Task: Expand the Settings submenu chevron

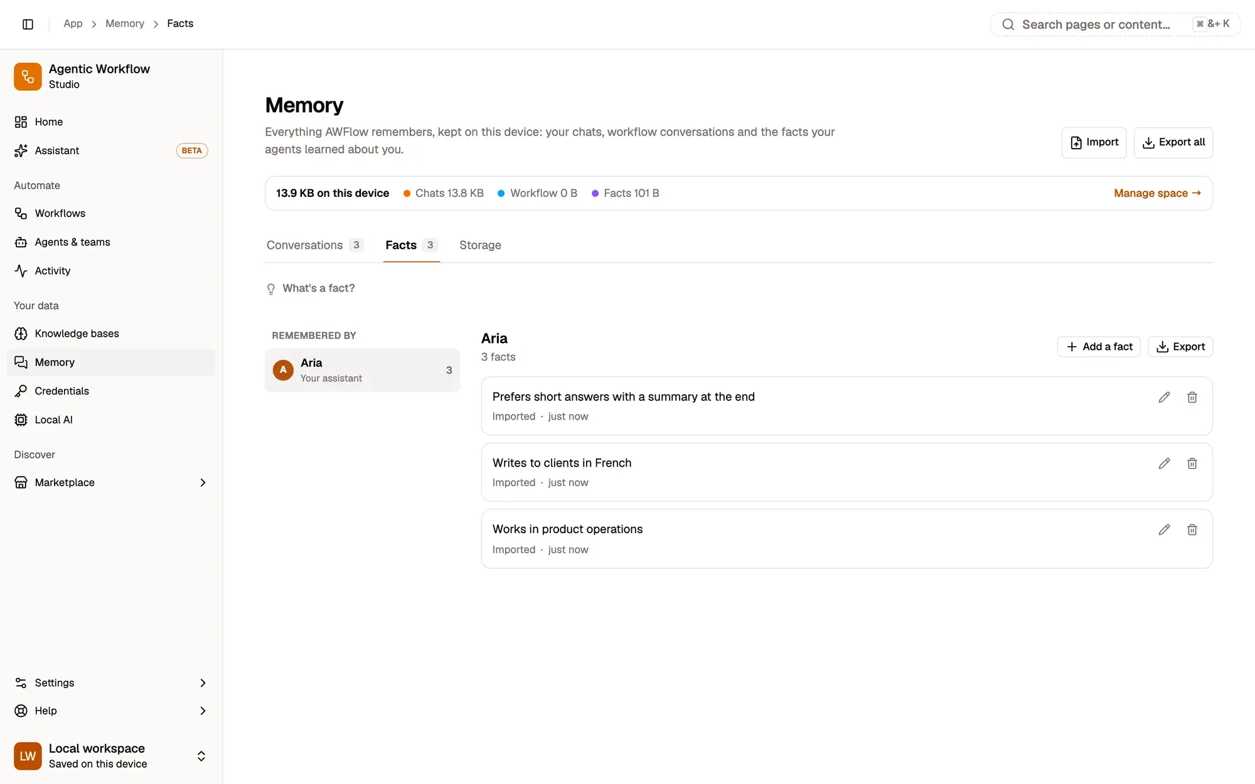Action: (x=203, y=683)
